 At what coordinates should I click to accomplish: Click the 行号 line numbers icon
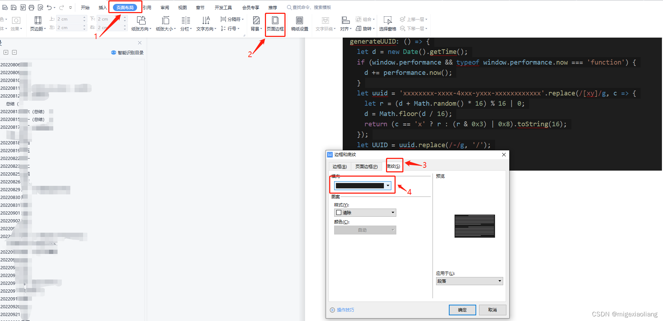coord(223,28)
